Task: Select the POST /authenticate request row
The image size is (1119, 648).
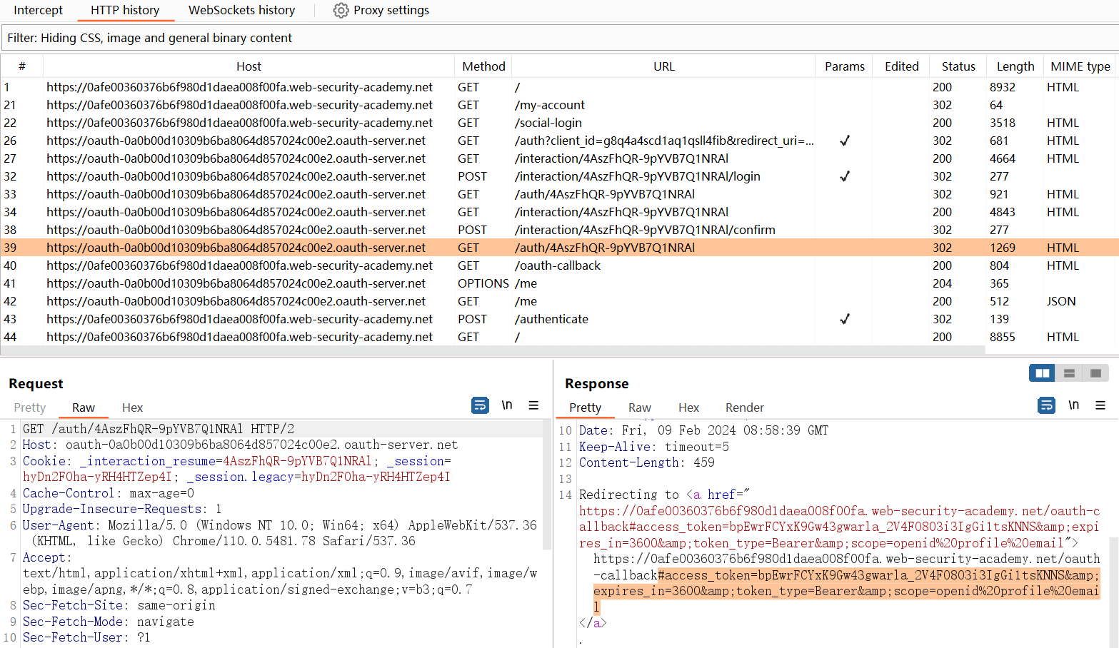Action: click(x=551, y=319)
